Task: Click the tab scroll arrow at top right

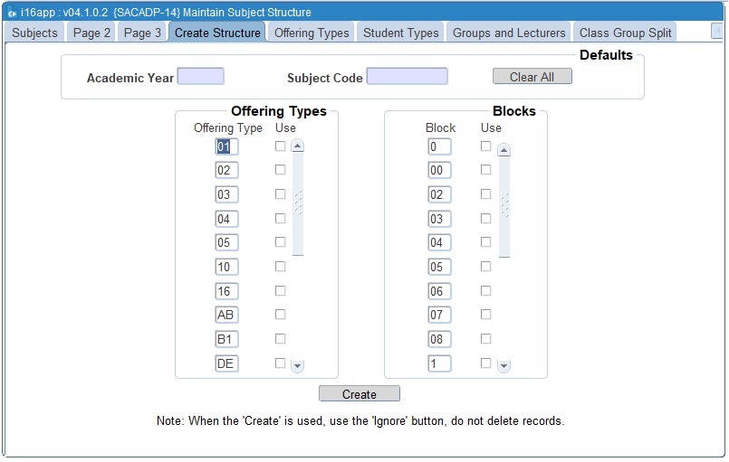Action: tap(717, 32)
